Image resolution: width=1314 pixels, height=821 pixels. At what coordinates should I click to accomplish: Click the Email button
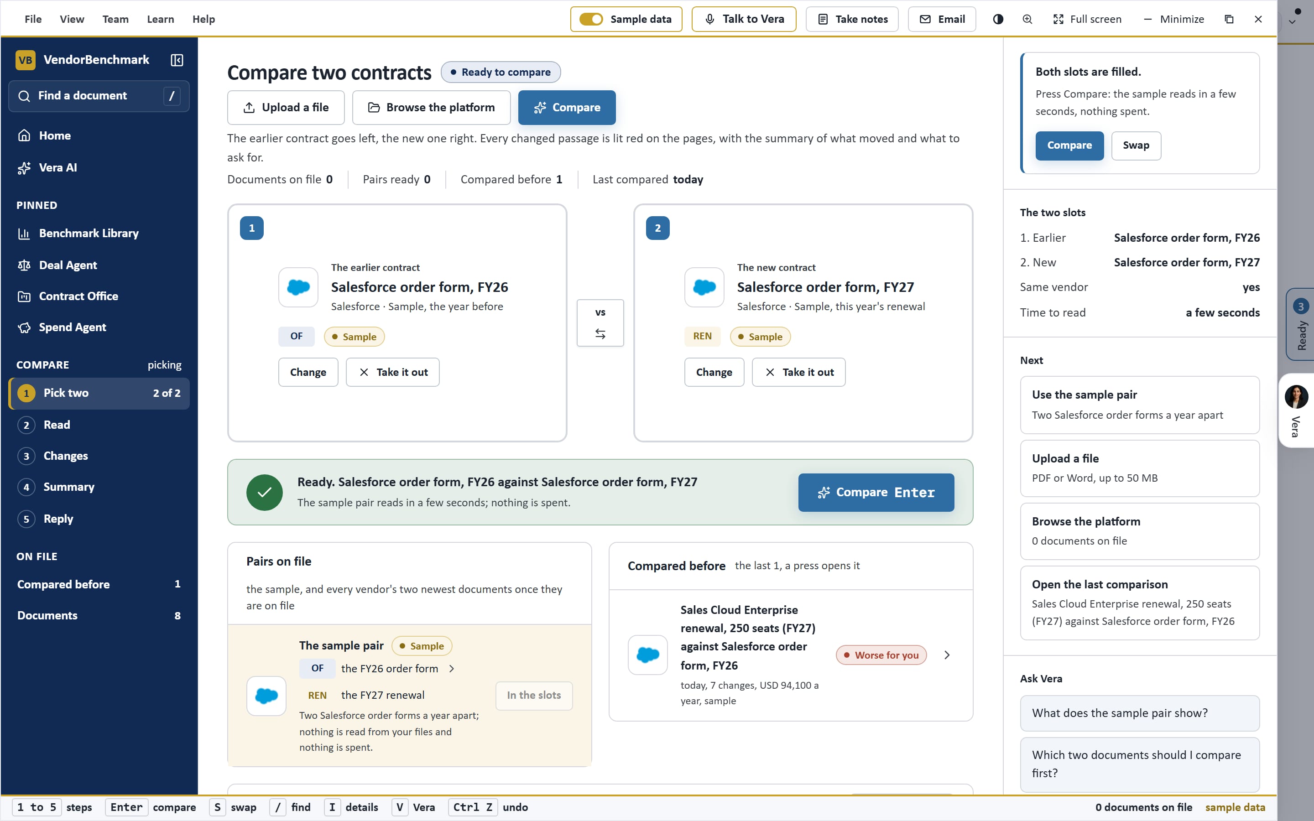pos(942,19)
